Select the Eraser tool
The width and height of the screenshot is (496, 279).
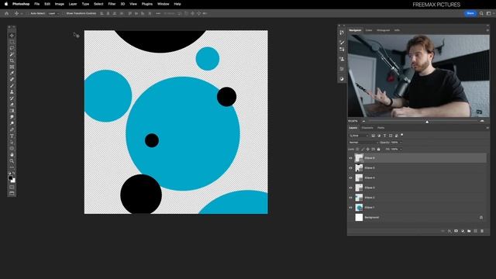click(x=12, y=105)
